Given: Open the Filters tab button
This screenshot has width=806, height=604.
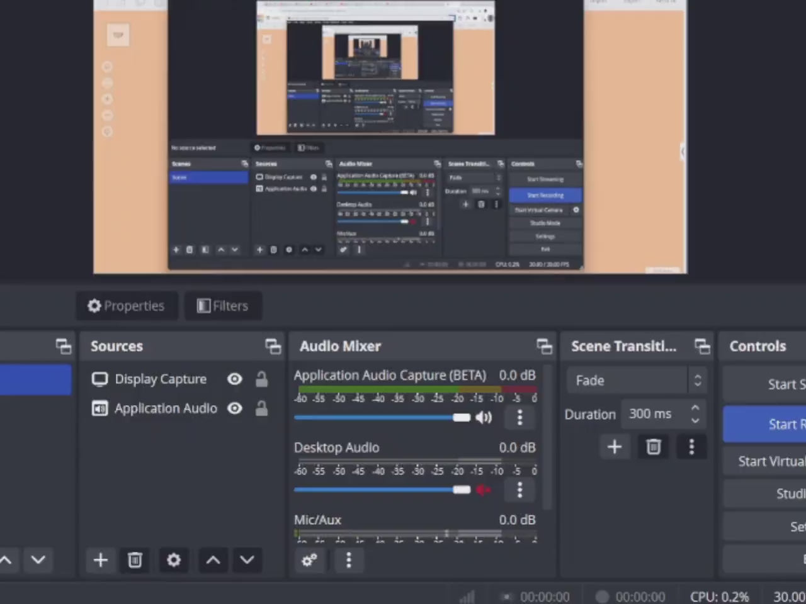Looking at the screenshot, I should click(223, 306).
